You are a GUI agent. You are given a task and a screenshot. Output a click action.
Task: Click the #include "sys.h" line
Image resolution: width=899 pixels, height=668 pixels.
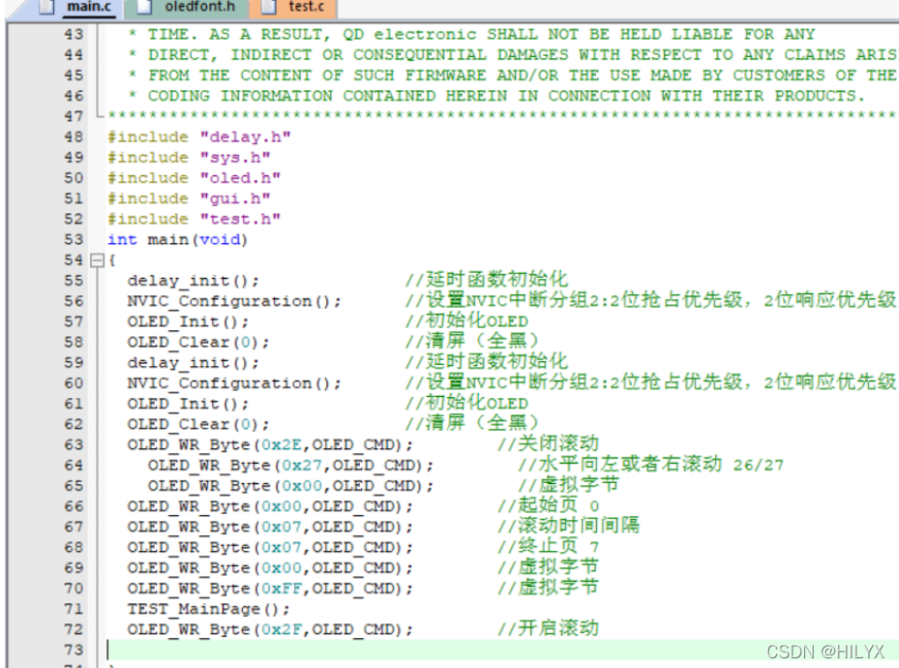(189, 158)
